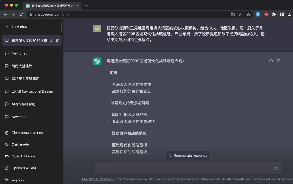Click the bullet 粤港澳大湾区的重要性
Viewport: 293px width, 184px height.
(x=131, y=84)
